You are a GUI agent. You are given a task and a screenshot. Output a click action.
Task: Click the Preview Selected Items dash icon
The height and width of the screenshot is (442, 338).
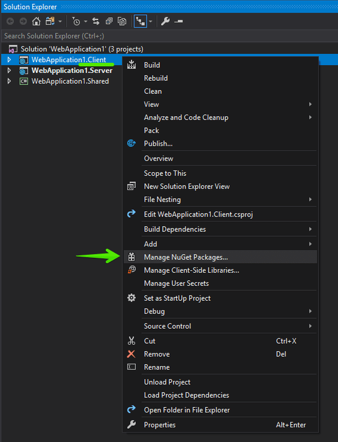[178, 22]
